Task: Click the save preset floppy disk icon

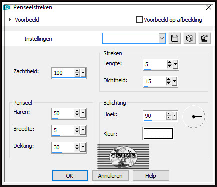Action: click(x=175, y=38)
